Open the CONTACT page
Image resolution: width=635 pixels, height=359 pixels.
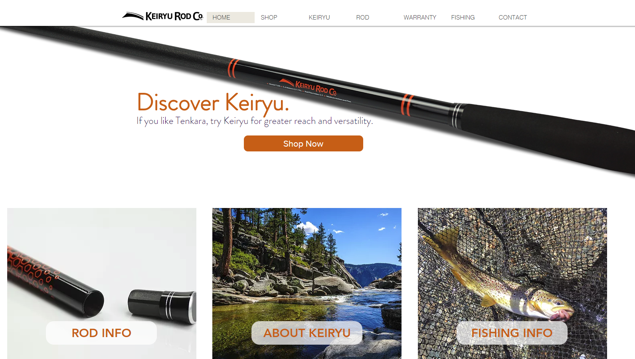tap(513, 18)
